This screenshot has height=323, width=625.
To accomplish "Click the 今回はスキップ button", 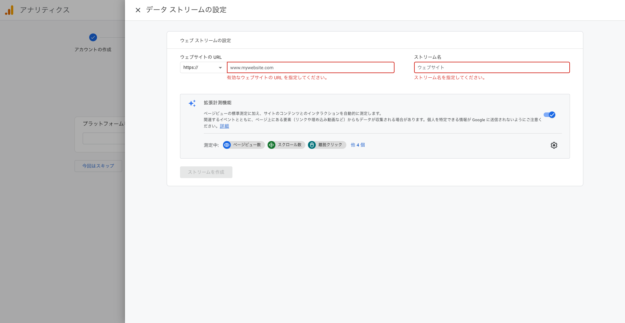I will click(98, 166).
